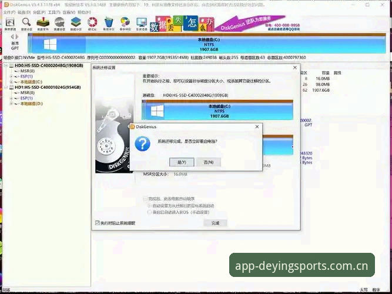Open the 文件(F) menu
Screen dimensions: 392x294
pyautogui.click(x=9, y=12)
